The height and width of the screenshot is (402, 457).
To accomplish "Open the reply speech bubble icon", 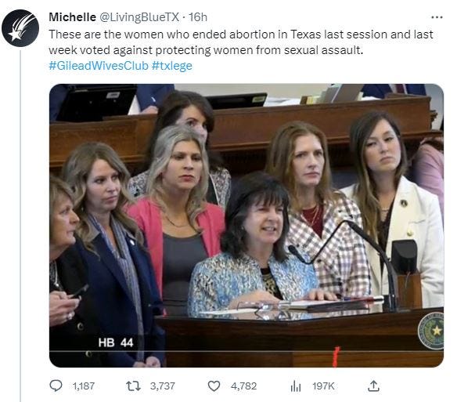I will 56,386.
